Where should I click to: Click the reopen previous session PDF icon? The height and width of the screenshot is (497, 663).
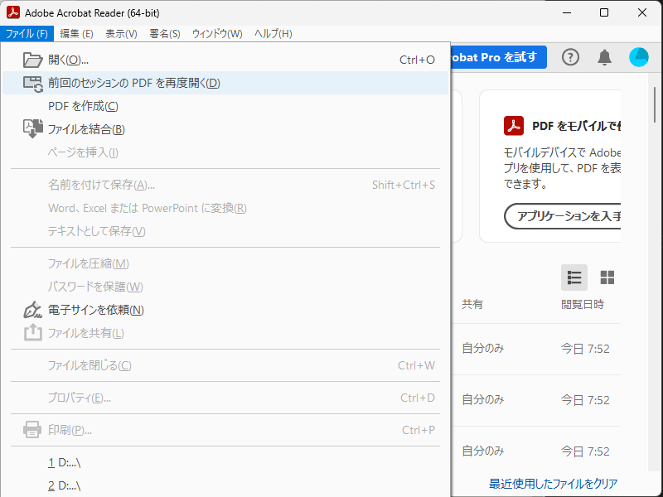coord(32,84)
